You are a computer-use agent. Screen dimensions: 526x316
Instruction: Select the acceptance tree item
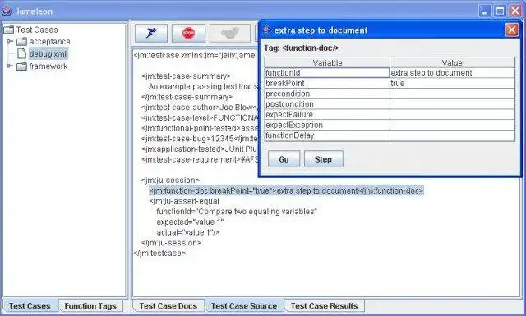tap(49, 42)
